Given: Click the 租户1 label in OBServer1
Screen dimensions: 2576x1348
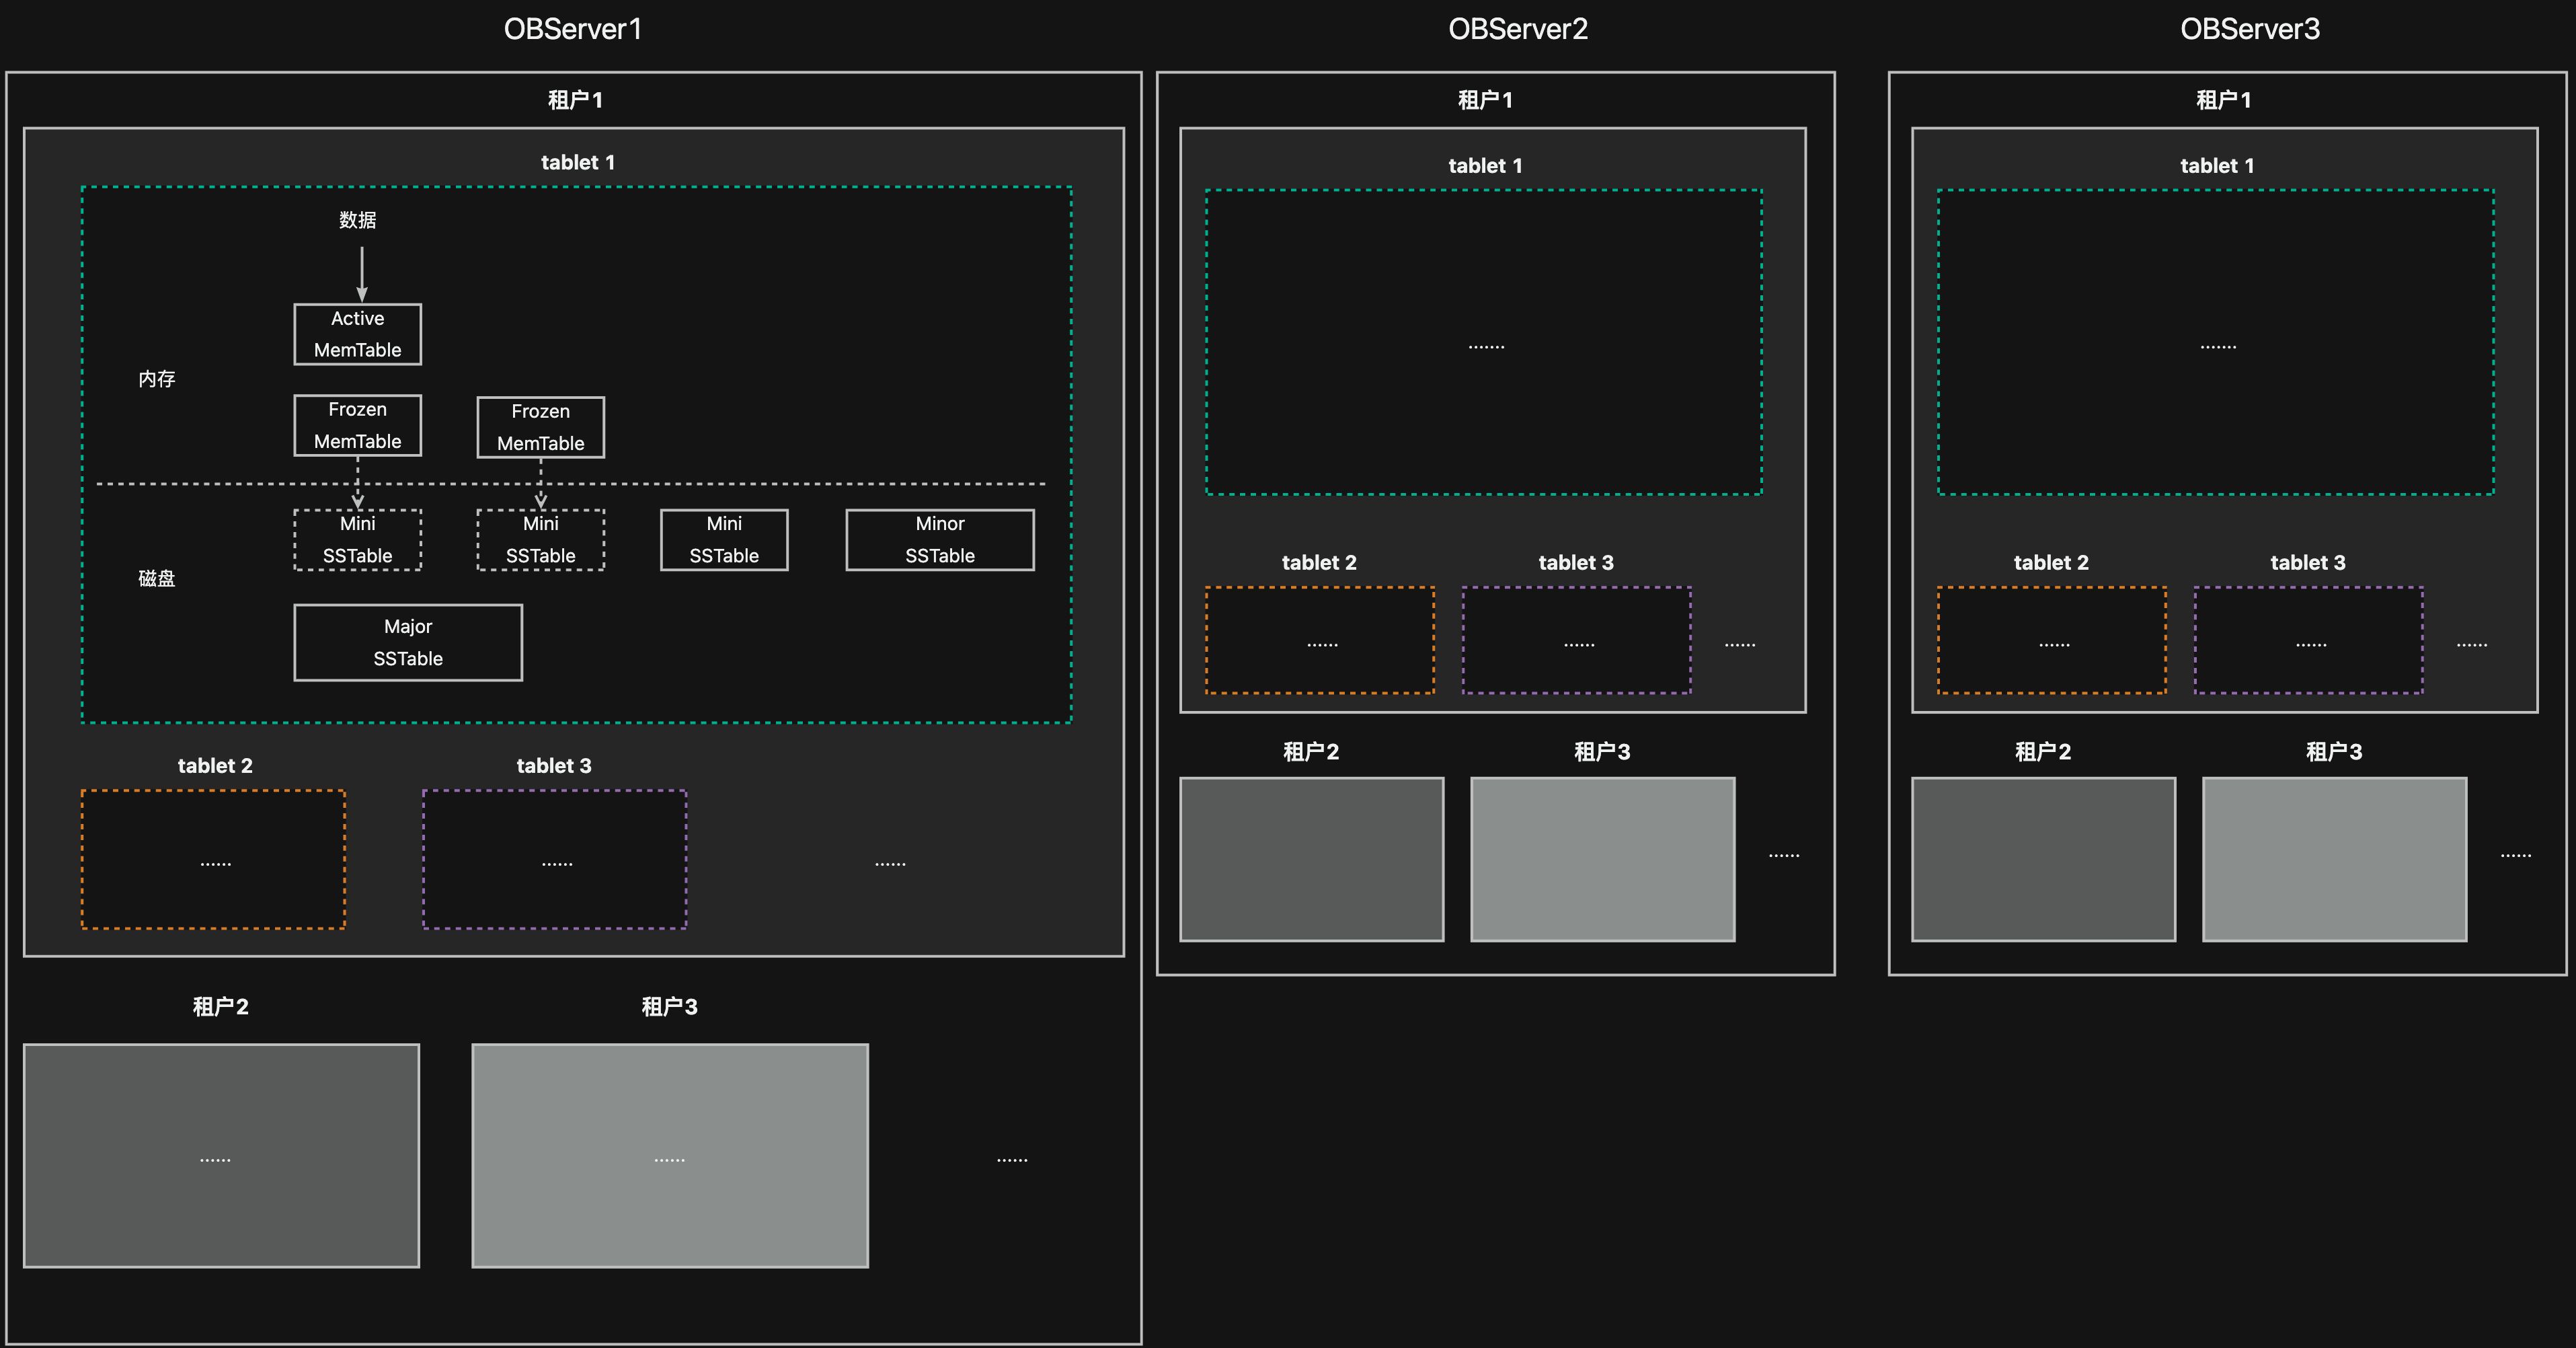Looking at the screenshot, I should point(575,100).
